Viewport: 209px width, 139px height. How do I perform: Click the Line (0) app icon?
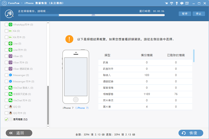[11, 43]
